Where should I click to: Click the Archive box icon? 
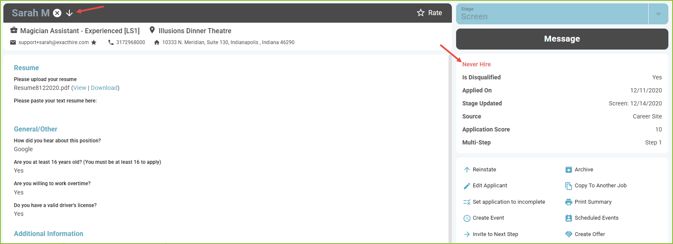pos(569,170)
